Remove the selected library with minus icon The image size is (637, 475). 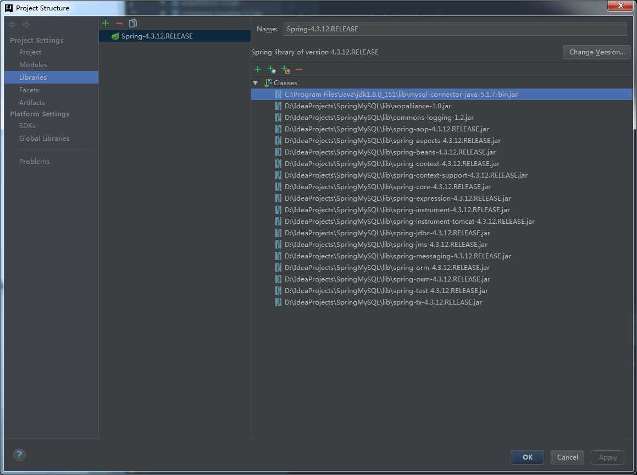pos(119,23)
